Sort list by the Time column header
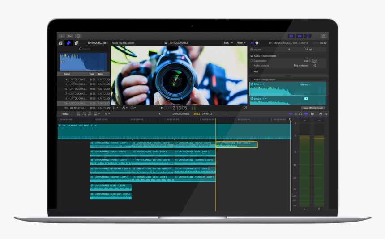The width and height of the screenshot is (385, 239). 92,74
